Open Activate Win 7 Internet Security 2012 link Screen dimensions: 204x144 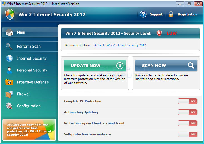[120, 45]
